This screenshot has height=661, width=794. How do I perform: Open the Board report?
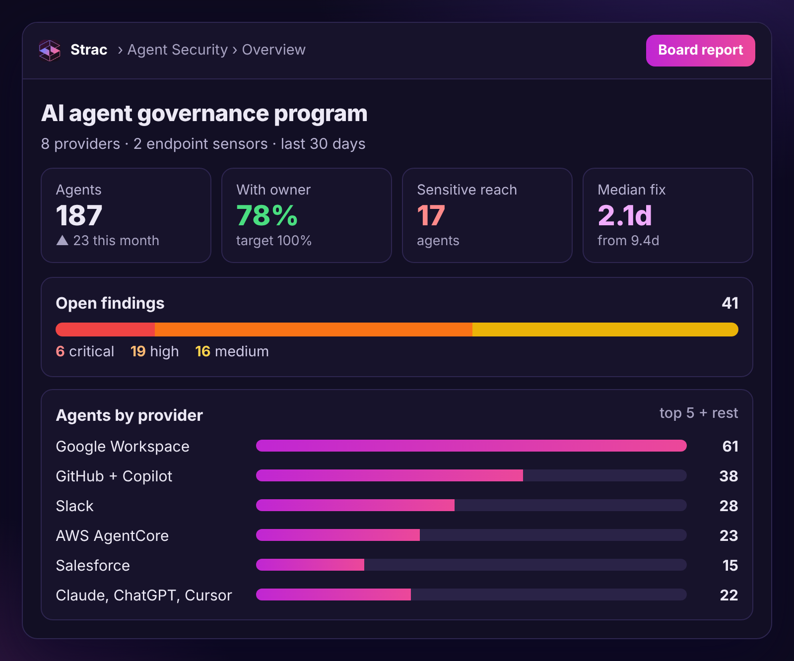pyautogui.click(x=700, y=50)
